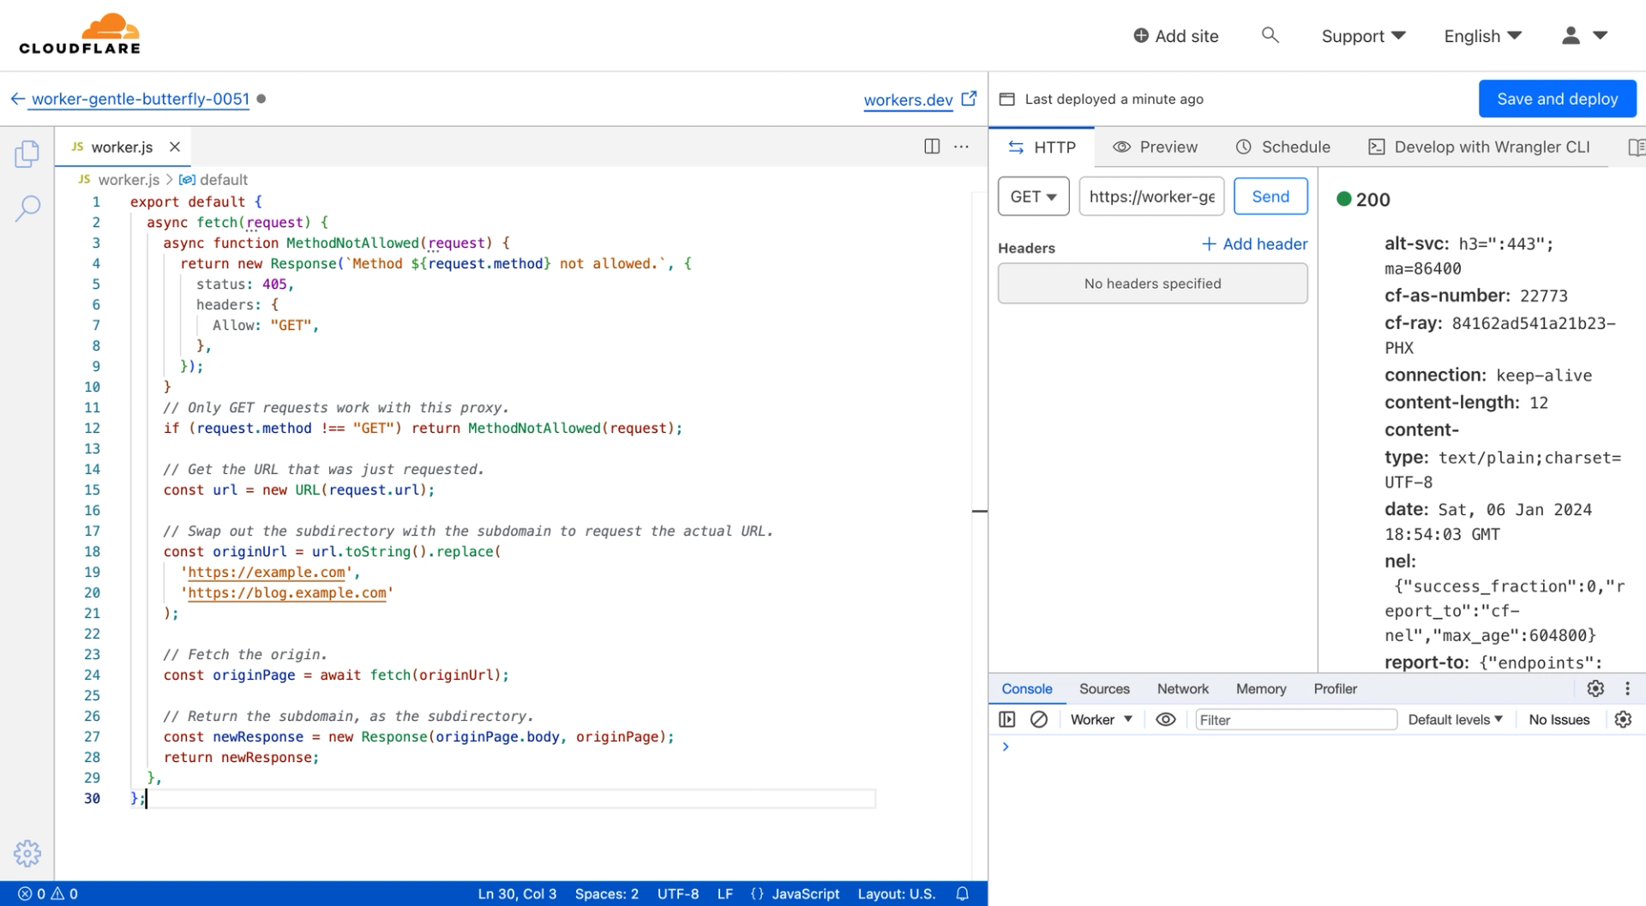Open the Worker context dropdown

click(x=1101, y=719)
